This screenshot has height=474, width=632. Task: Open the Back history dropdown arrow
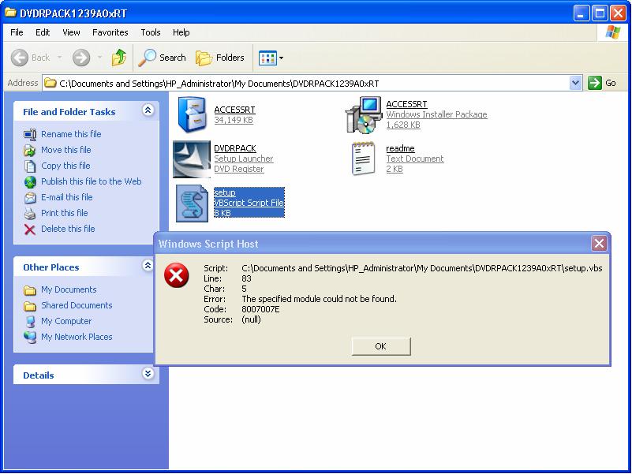tap(60, 58)
